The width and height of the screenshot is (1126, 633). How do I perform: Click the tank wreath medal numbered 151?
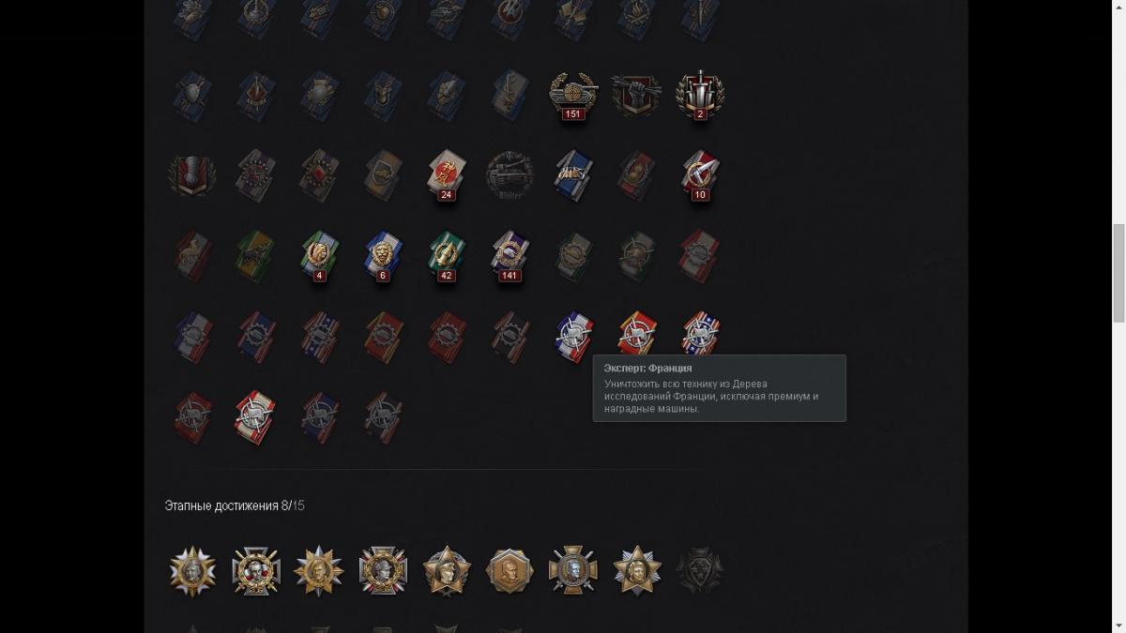[572, 95]
